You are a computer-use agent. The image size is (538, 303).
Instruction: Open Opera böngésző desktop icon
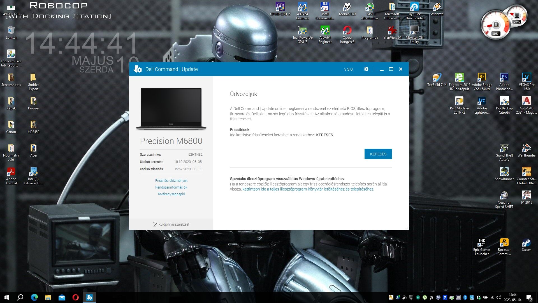tap(347, 35)
